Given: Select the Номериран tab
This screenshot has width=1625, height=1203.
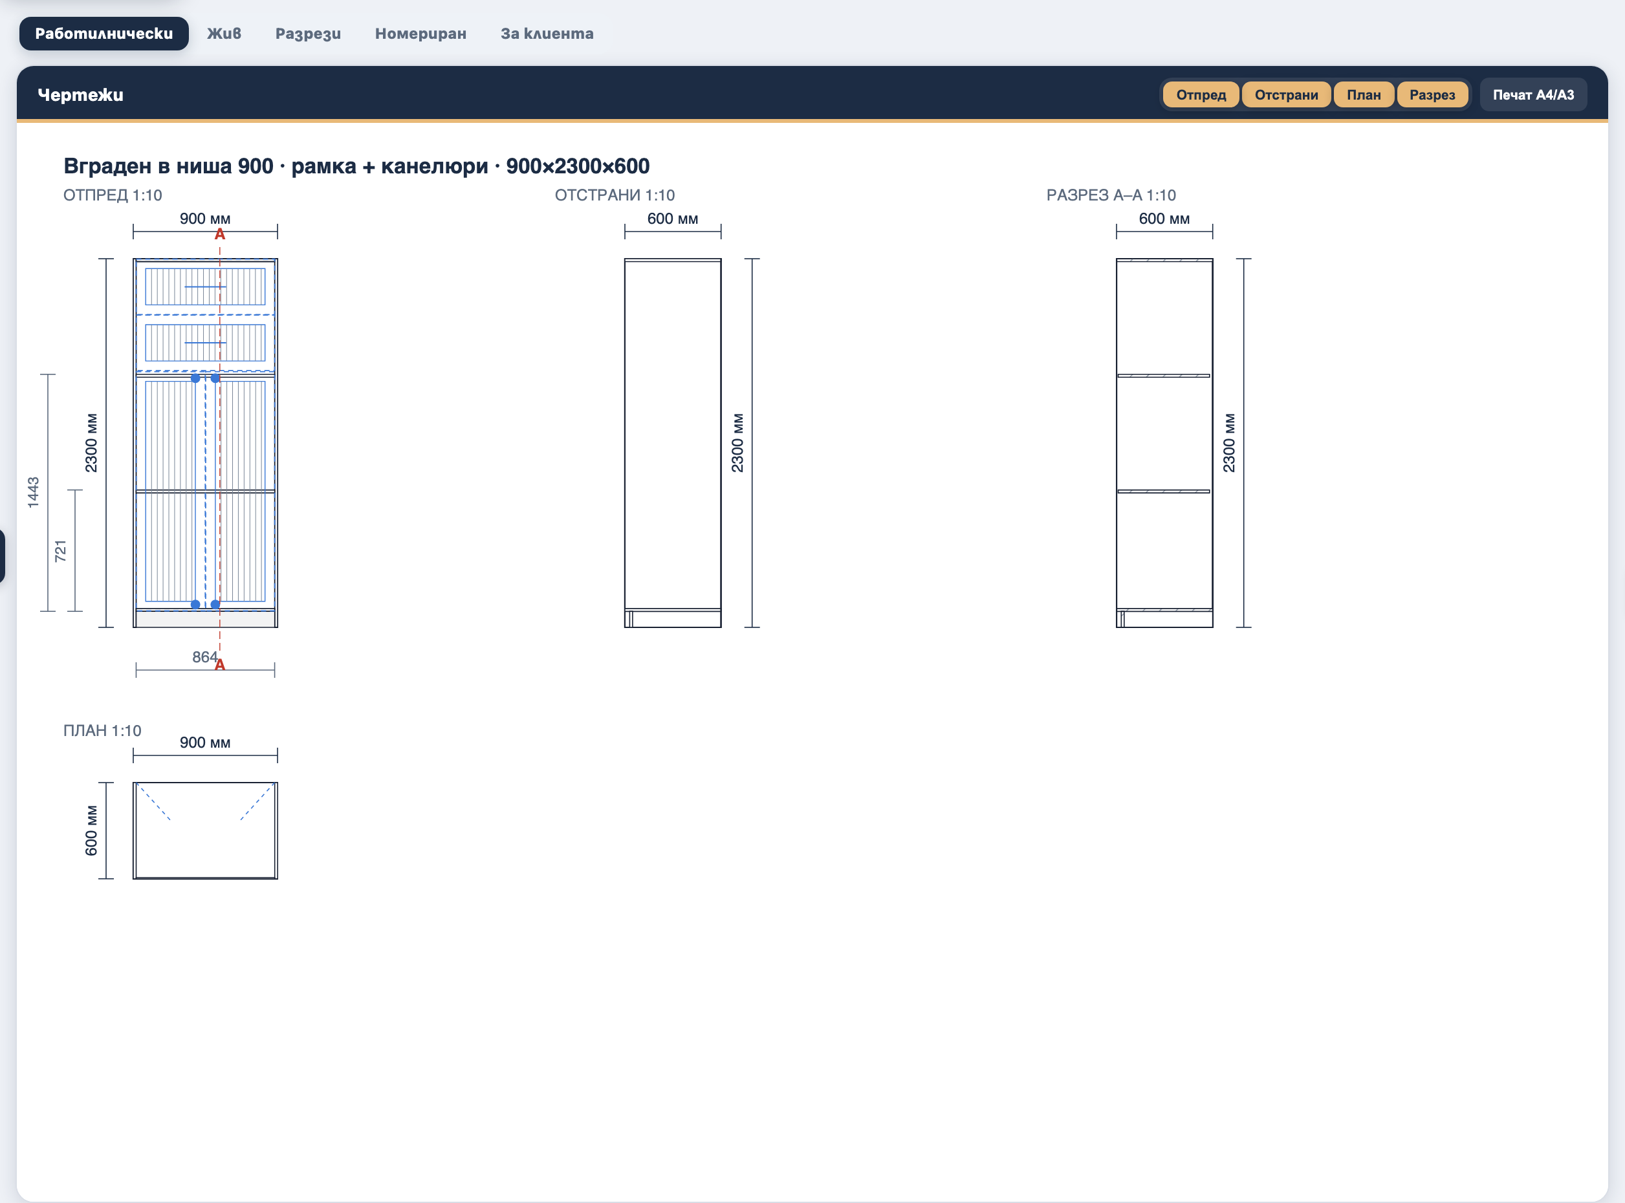Looking at the screenshot, I should pos(420,34).
